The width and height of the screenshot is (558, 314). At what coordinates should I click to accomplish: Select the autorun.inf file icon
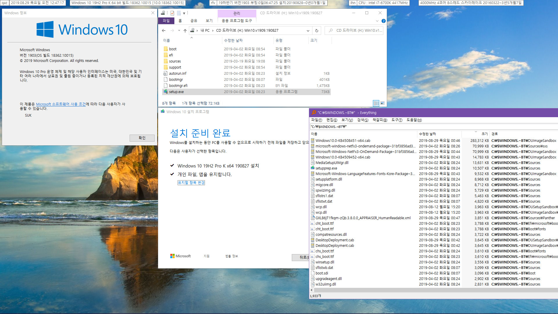coord(166,73)
